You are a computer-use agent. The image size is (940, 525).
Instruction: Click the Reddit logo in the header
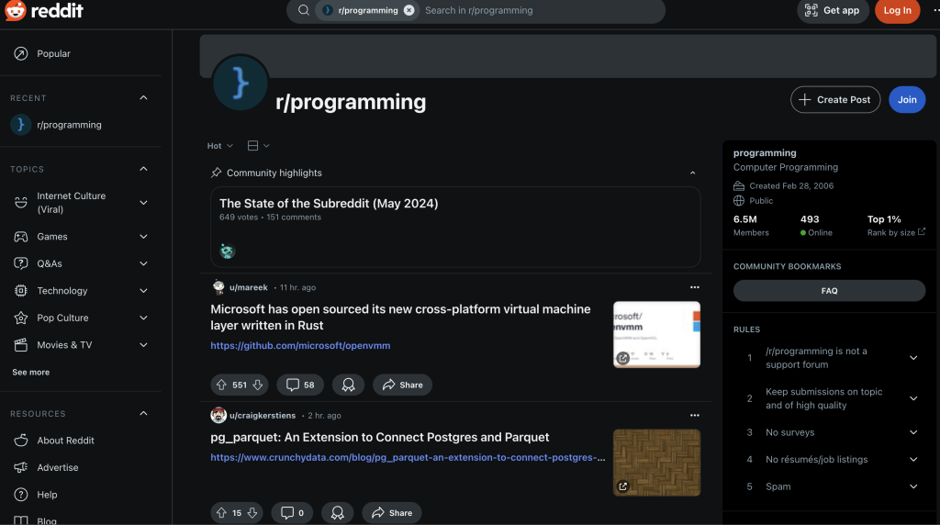click(x=44, y=11)
